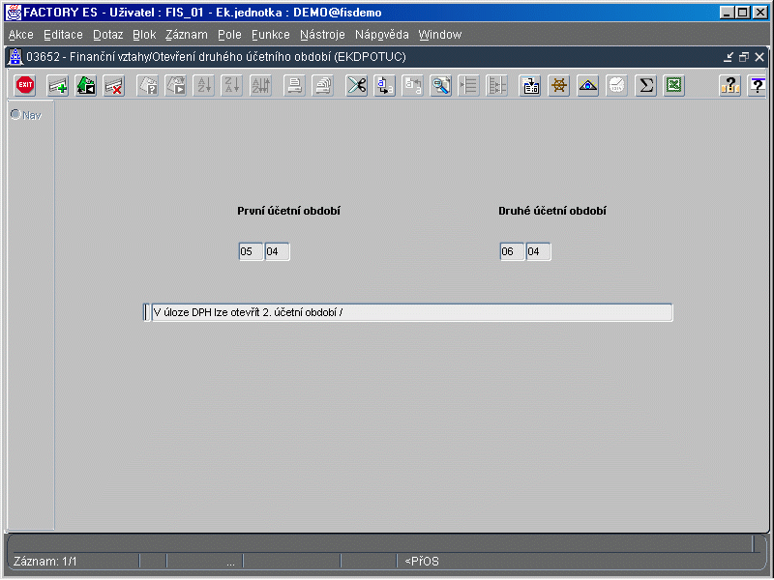The height and width of the screenshot is (580, 774).
Task: Open the Nástroje menu
Action: (x=322, y=35)
